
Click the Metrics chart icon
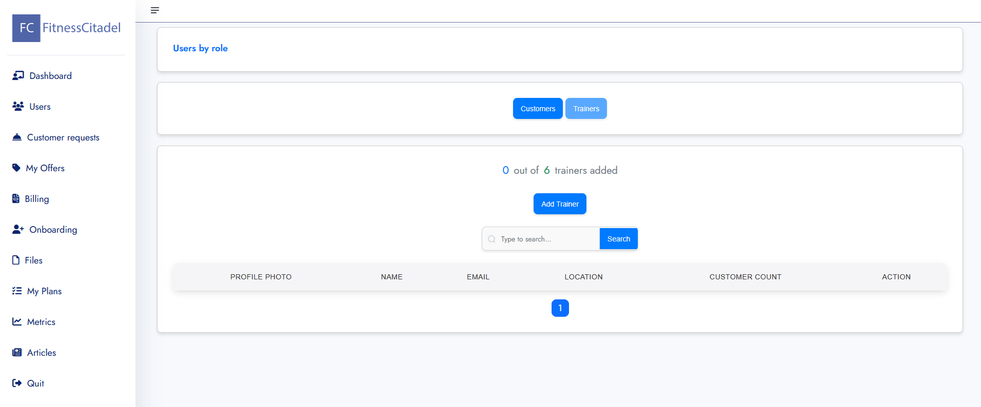click(17, 322)
